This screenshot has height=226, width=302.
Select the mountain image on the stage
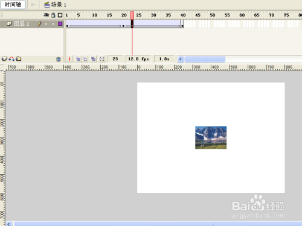click(211, 137)
